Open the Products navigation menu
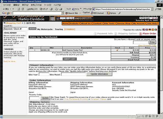The image size is (163, 119). pos(75,23)
